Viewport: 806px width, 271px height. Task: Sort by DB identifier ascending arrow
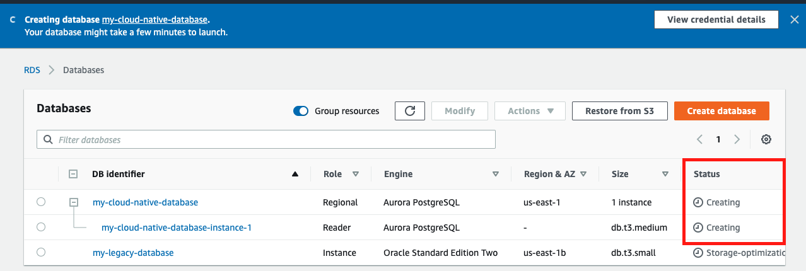(x=295, y=174)
